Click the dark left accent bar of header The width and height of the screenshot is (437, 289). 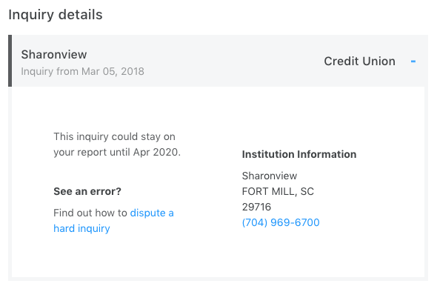point(10,61)
